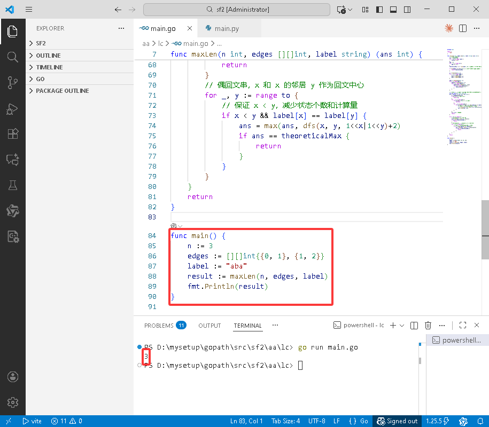Split the terminal panel
The width and height of the screenshot is (489, 427).
[414, 326]
